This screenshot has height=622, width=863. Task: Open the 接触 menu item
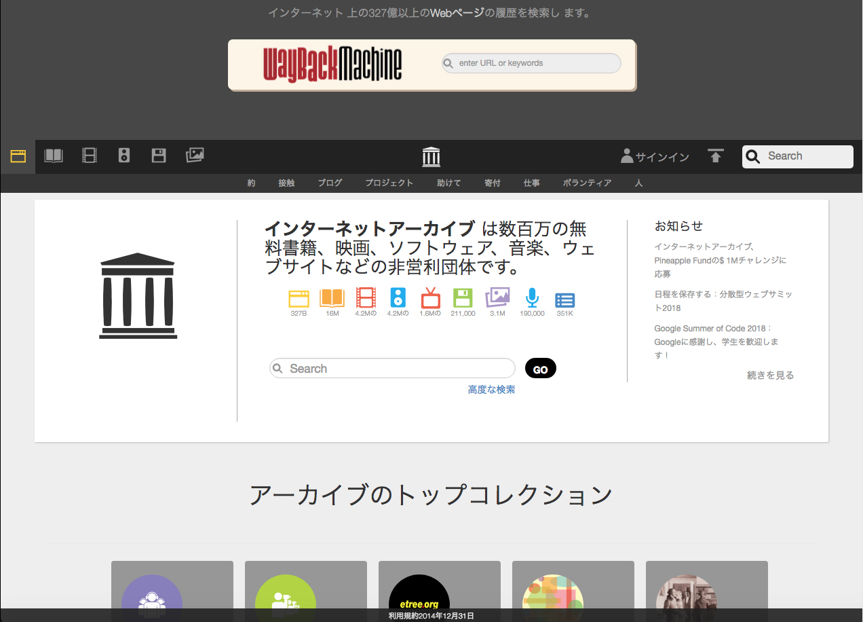286,183
